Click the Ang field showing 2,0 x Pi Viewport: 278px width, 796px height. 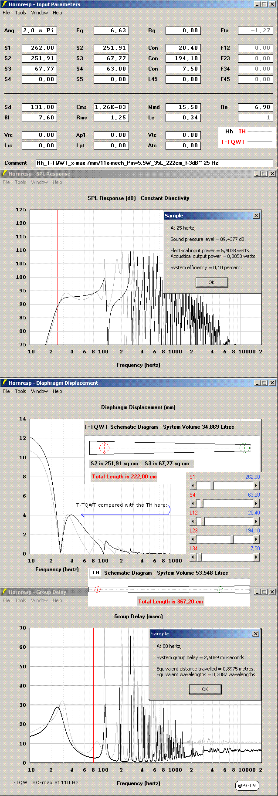pos(39,30)
